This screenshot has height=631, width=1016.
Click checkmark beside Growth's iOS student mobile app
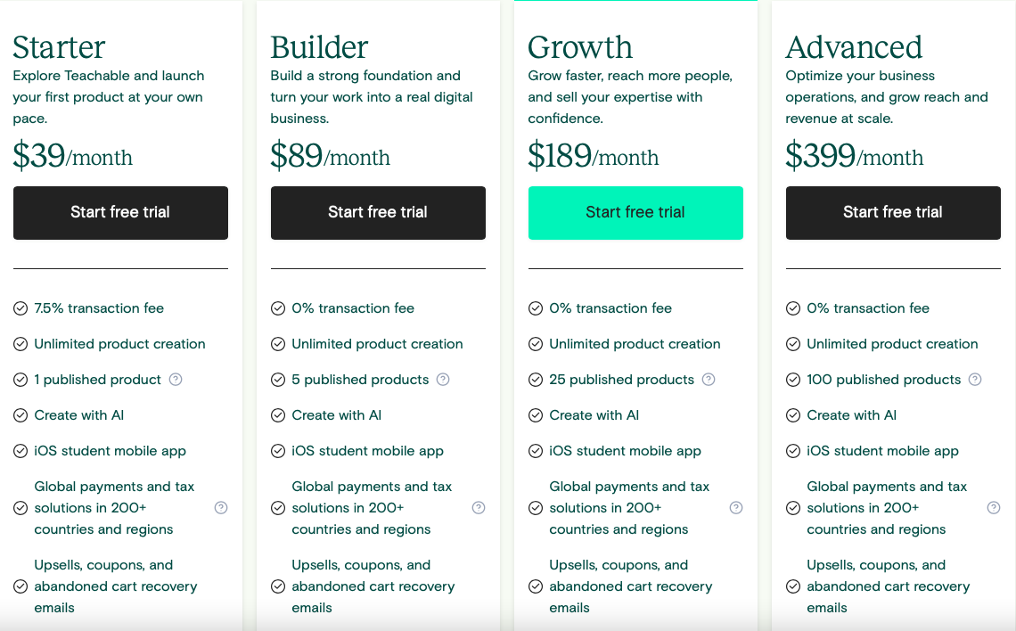[536, 451]
